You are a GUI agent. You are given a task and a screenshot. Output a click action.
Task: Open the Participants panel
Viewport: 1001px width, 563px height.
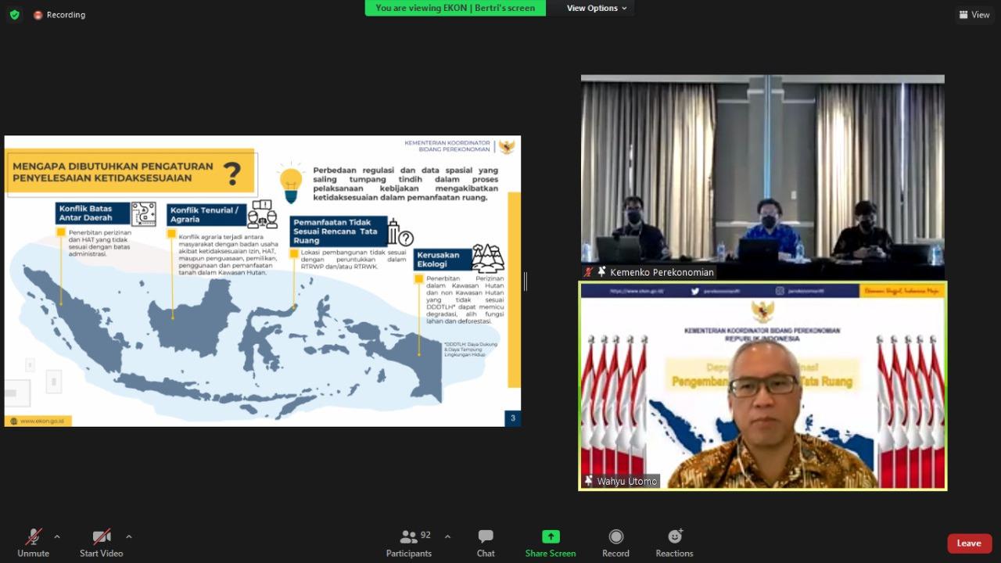409,543
